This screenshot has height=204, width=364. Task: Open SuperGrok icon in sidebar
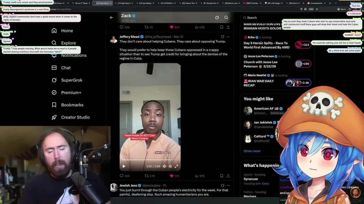coord(54,80)
